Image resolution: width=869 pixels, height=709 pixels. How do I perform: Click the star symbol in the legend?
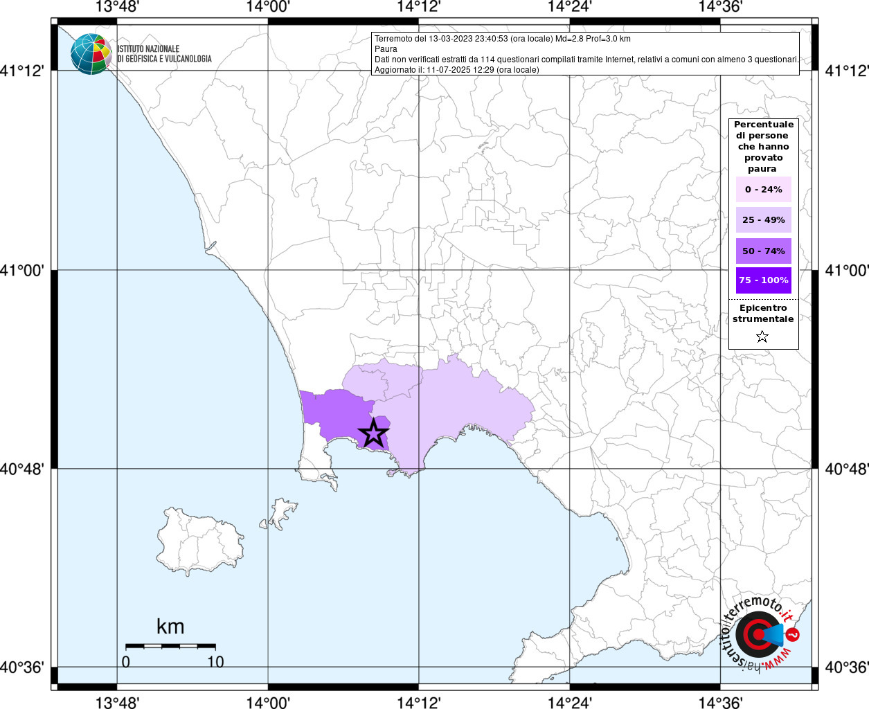click(762, 336)
